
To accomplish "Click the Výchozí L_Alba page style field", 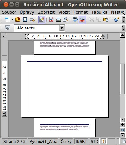I will [x=43, y=141].
